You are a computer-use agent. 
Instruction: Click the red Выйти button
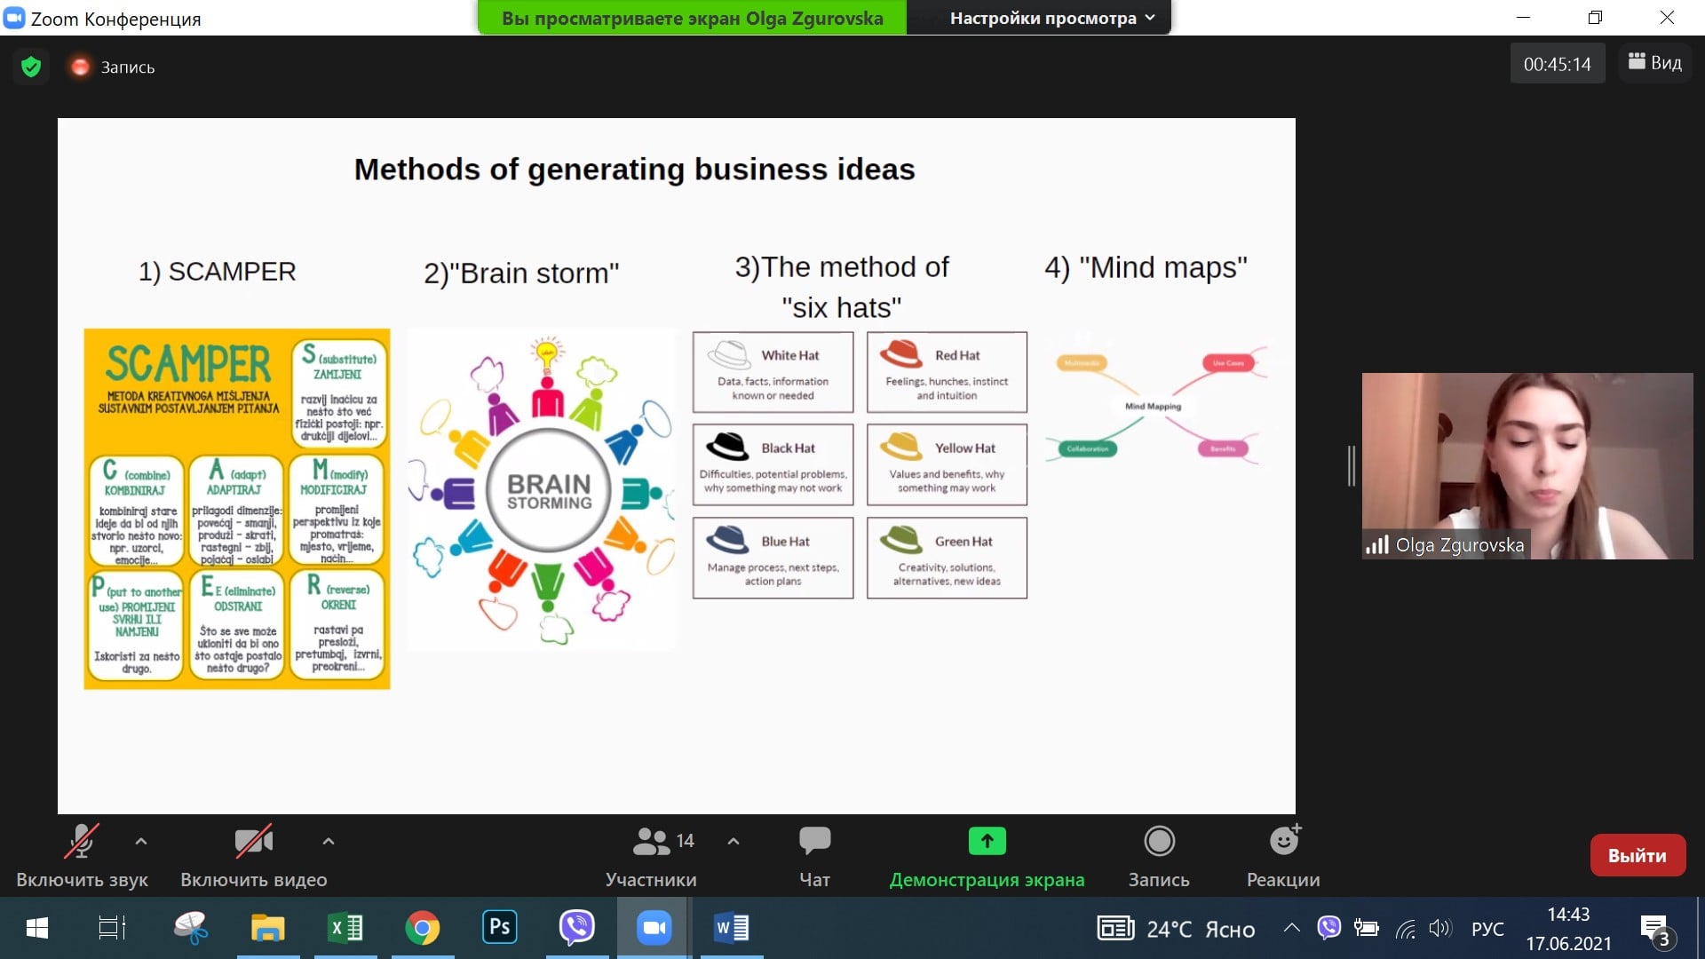click(1637, 855)
